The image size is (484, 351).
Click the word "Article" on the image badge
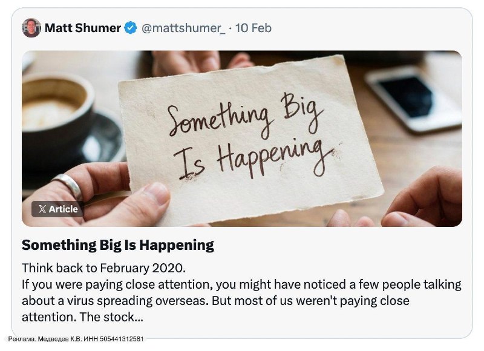63,209
